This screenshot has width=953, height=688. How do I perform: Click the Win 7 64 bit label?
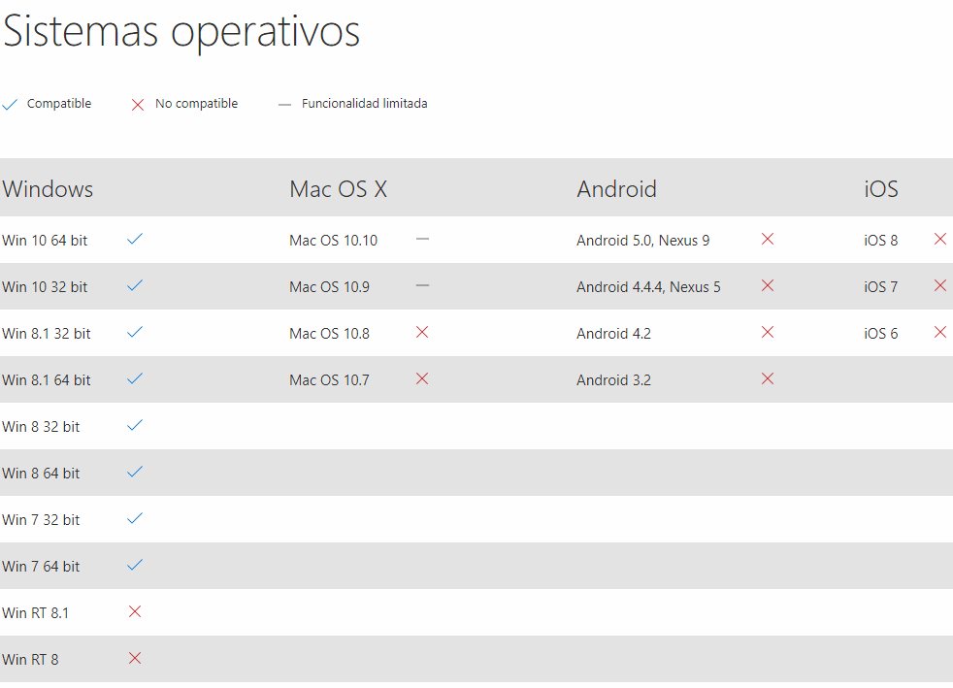coord(41,567)
